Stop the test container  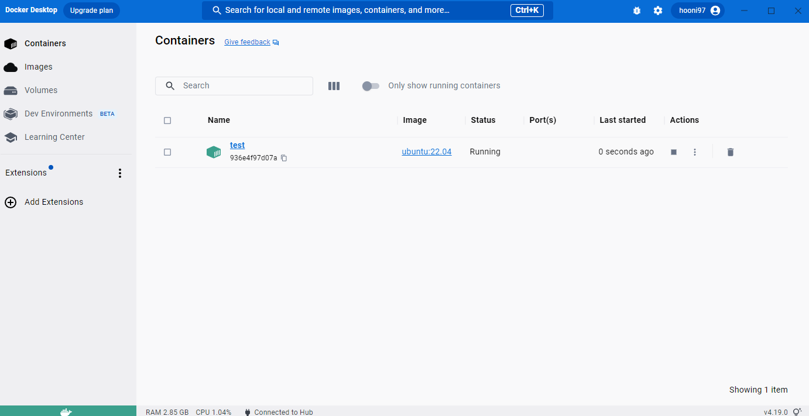pos(674,152)
